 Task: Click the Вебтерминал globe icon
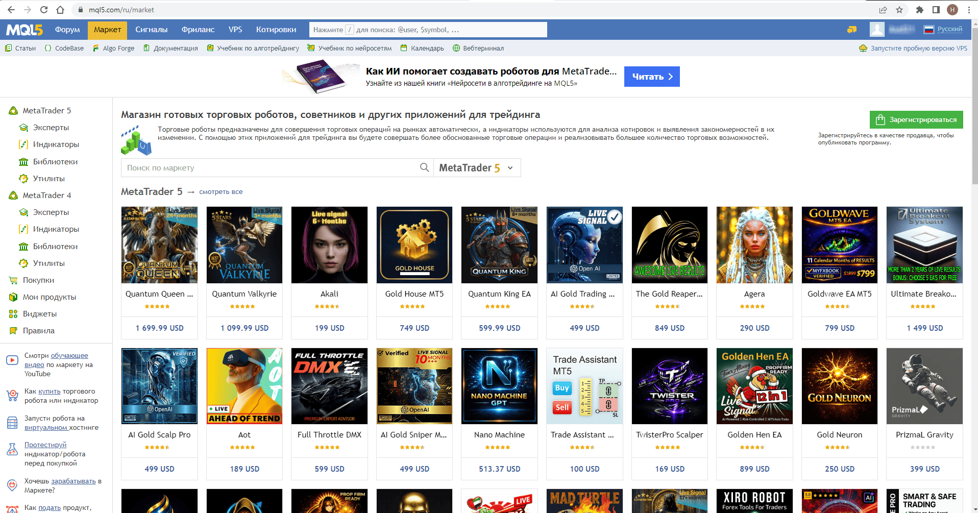click(x=456, y=48)
